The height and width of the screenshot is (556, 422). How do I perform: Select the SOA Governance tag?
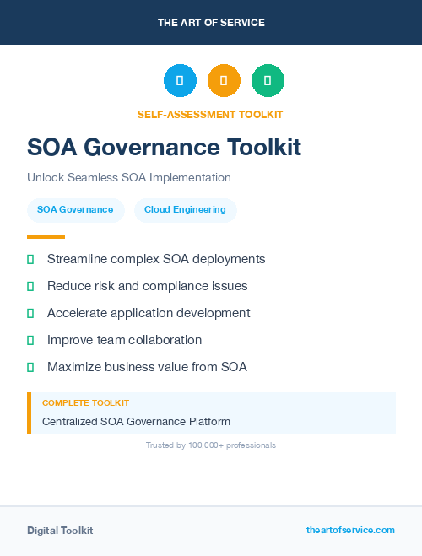(75, 210)
